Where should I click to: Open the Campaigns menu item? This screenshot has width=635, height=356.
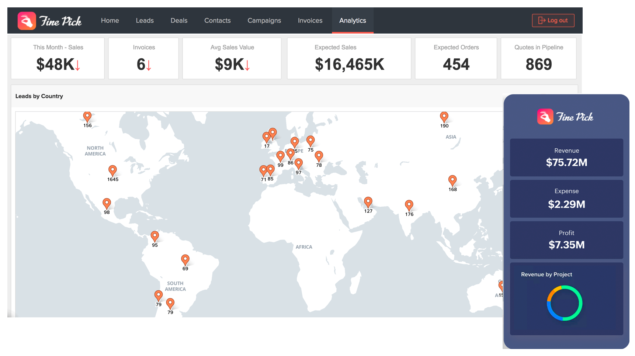click(264, 20)
